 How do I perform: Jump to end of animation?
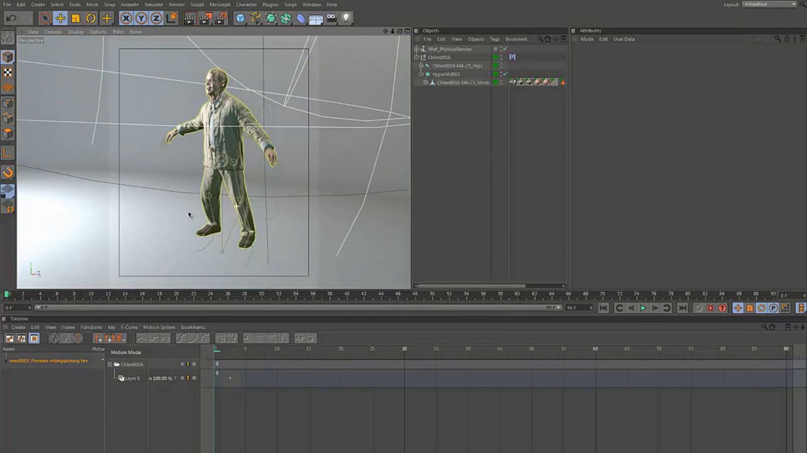coord(682,308)
